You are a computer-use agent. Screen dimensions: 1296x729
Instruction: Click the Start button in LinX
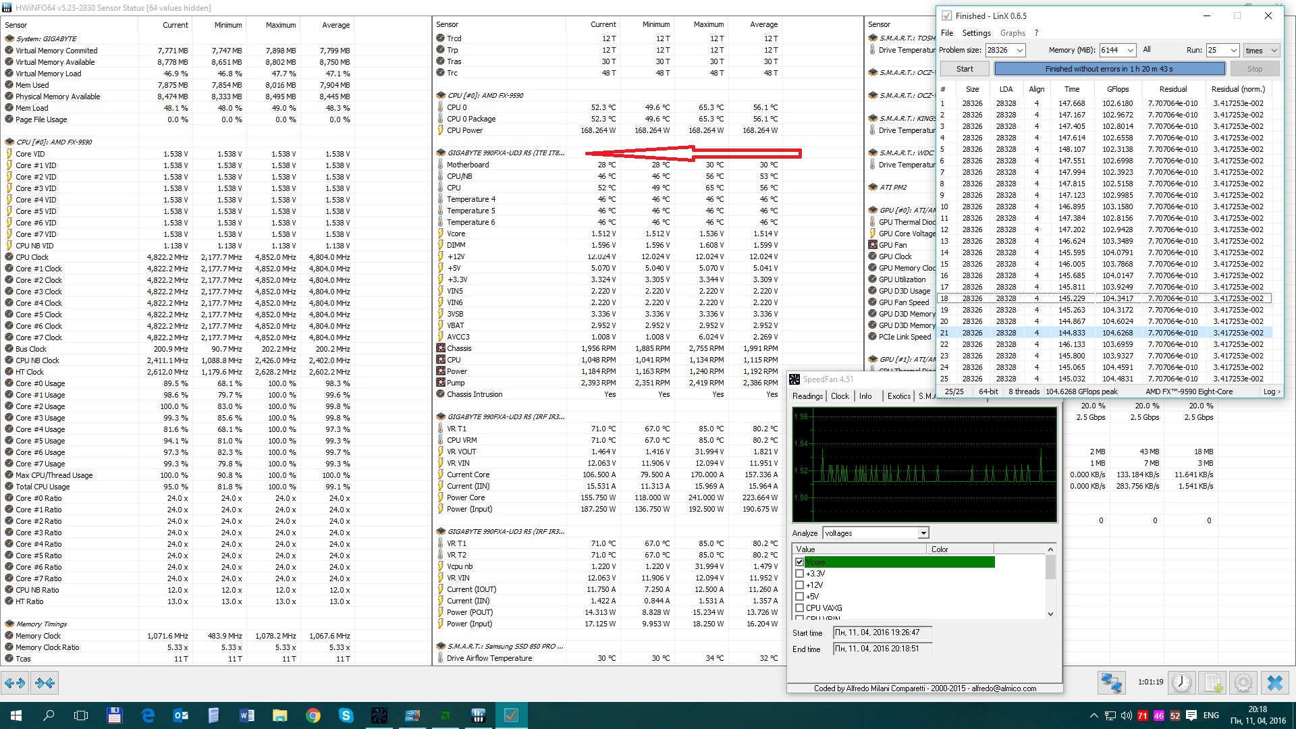pyautogui.click(x=965, y=69)
